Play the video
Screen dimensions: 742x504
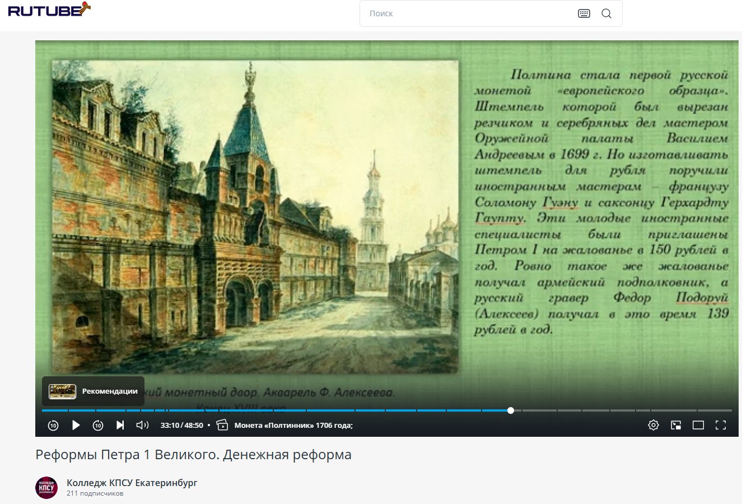click(76, 425)
